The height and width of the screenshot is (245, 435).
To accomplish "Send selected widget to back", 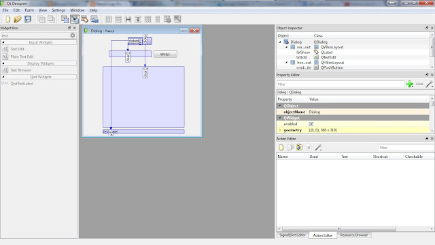I will pos(41,19).
